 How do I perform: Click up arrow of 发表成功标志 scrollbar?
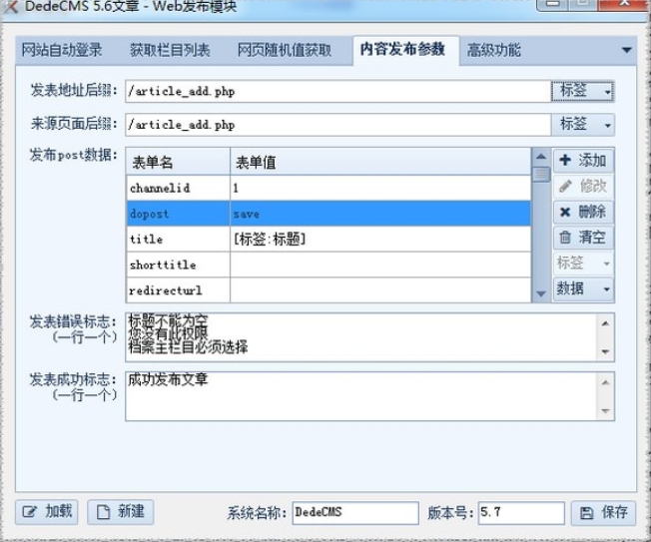tap(605, 382)
